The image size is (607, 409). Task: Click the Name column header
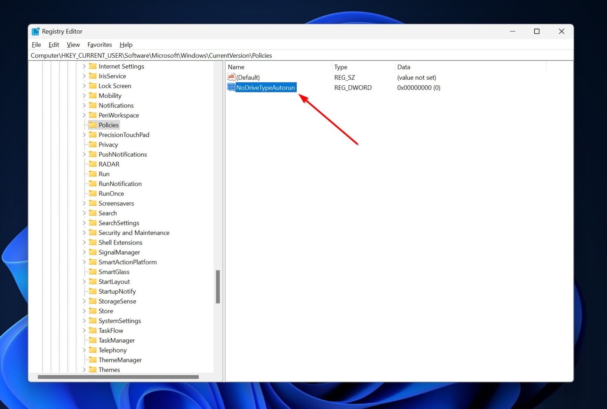click(236, 67)
